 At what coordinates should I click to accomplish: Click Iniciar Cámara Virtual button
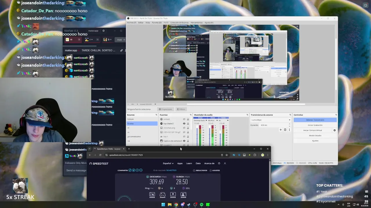313,130
